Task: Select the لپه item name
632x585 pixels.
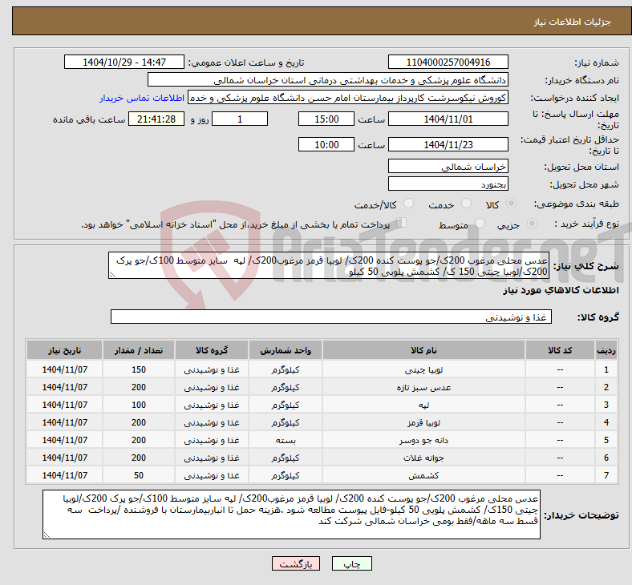Action: pos(423,405)
